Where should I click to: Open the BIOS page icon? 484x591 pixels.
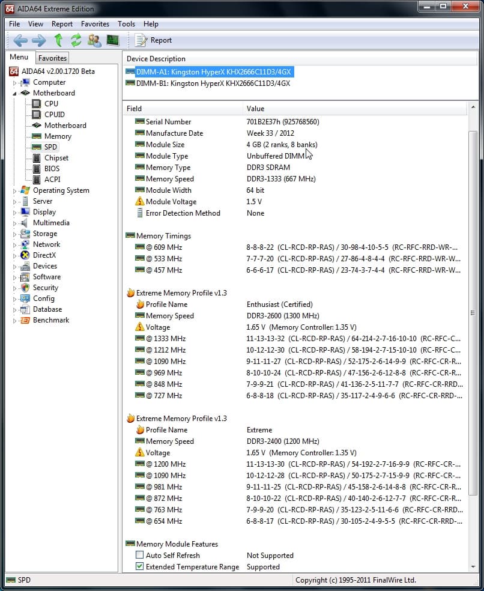click(x=37, y=169)
